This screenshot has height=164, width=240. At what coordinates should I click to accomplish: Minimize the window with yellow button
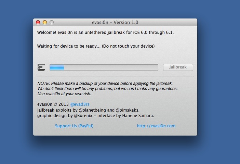click(x=45, y=22)
